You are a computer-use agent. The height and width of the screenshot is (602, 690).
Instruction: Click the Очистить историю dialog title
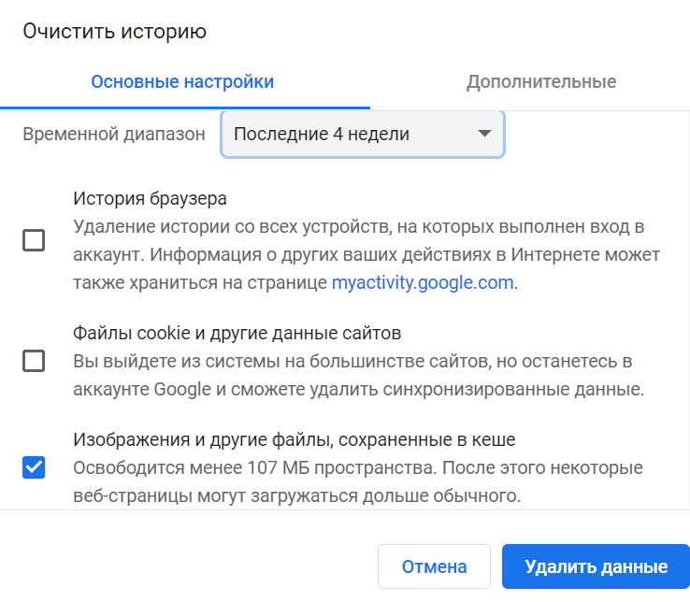pyautogui.click(x=114, y=32)
